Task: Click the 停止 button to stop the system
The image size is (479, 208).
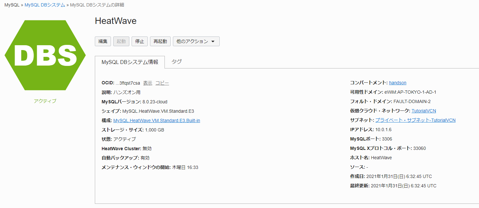Action: click(139, 41)
